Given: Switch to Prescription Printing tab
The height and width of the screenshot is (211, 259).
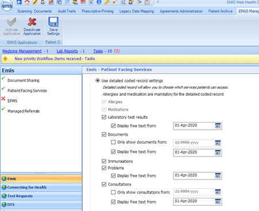Looking at the screenshot, I should click(98, 11).
